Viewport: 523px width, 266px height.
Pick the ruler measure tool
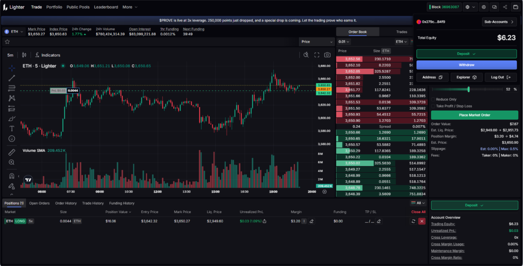coord(12,152)
